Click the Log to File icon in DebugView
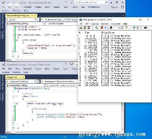The image size is (152, 139). point(89,28)
